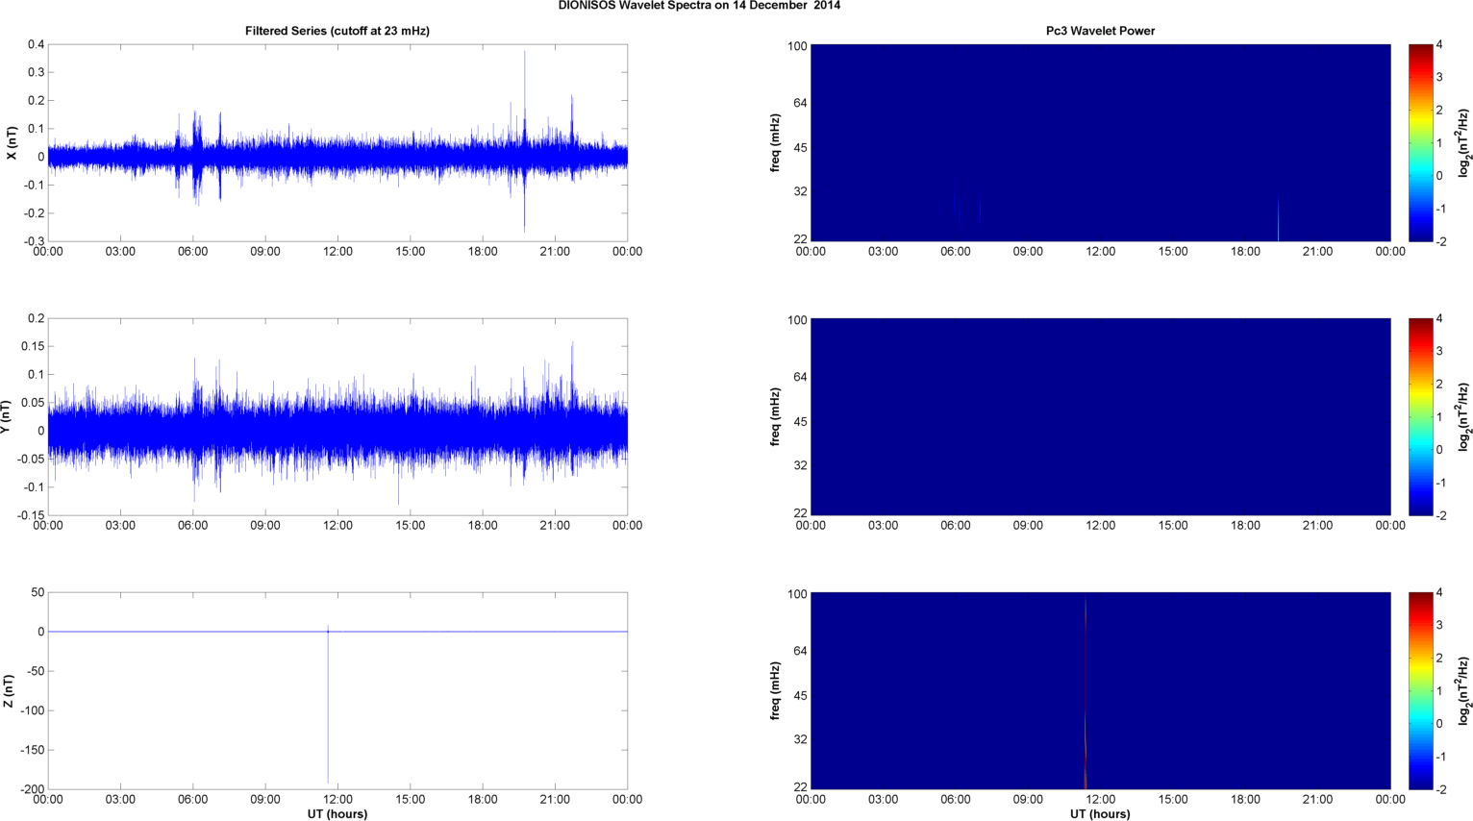Click the colorbar of the X wavelet spectrum
This screenshot has width=1473, height=821.
(x=1420, y=142)
